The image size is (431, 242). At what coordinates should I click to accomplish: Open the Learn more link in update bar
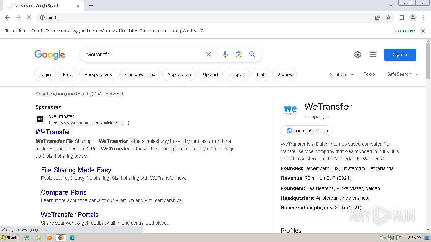(x=404, y=31)
